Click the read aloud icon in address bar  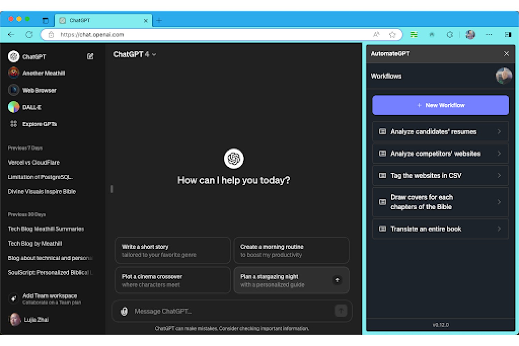coord(376,34)
